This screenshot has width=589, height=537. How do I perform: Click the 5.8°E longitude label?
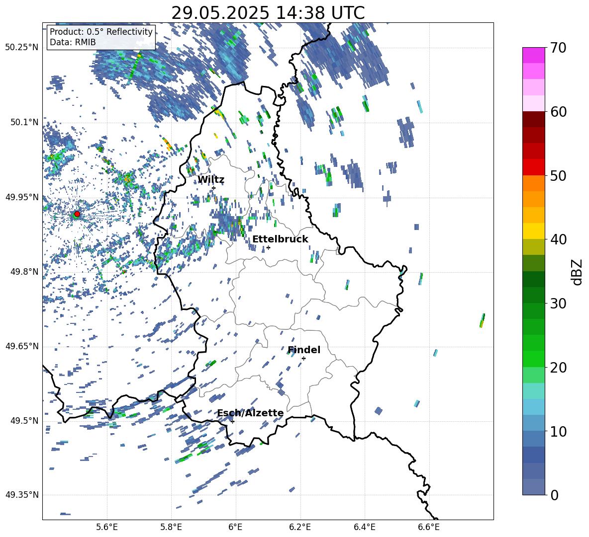coord(171,527)
